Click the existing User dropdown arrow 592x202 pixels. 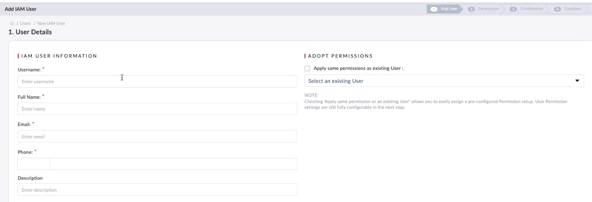577,81
